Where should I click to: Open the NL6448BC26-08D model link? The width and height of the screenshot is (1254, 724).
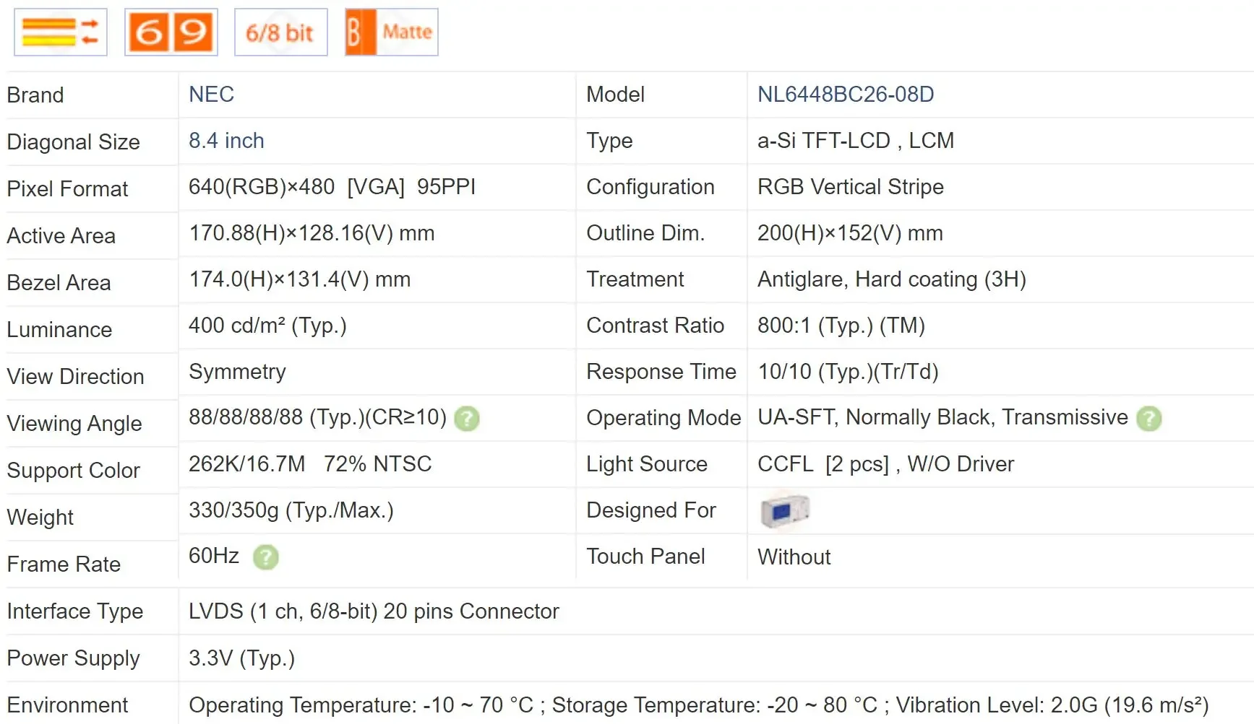point(846,95)
